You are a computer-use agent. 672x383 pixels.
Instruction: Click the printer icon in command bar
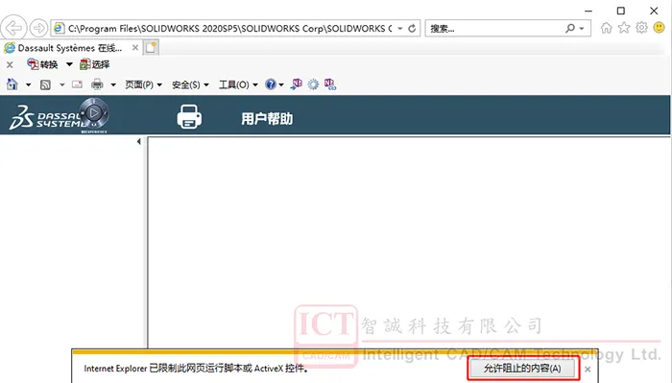click(x=97, y=84)
